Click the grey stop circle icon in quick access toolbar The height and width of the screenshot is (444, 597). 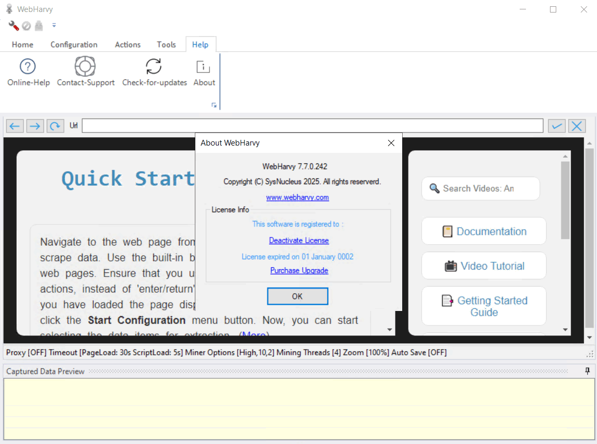26,26
